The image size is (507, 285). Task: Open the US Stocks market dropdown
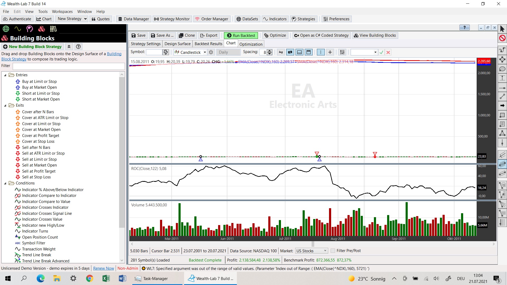click(x=311, y=251)
